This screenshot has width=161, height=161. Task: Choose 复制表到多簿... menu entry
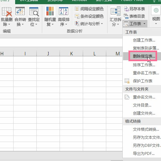tap(142, 48)
